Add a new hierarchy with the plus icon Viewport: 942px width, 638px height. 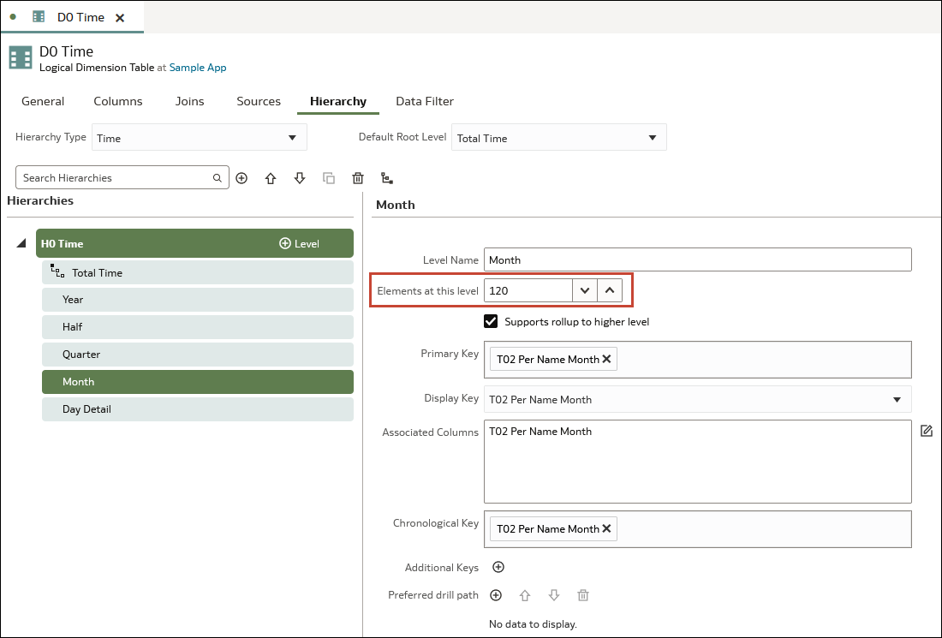241,178
